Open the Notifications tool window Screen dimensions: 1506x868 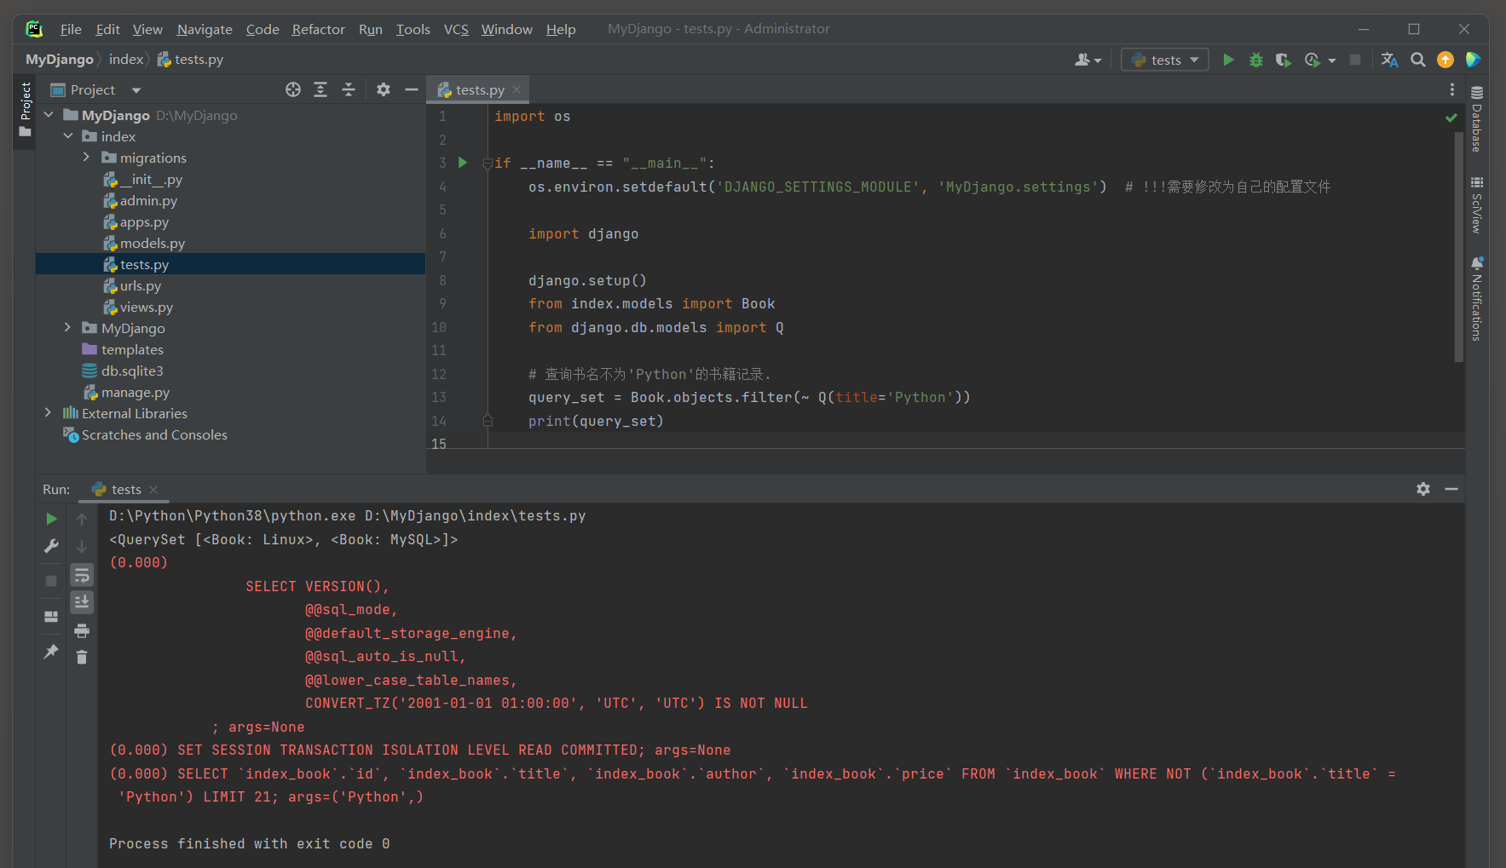1477,299
